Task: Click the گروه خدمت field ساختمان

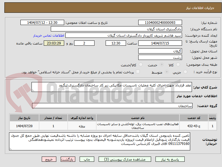Action: pyautogui.click(x=112, y=106)
